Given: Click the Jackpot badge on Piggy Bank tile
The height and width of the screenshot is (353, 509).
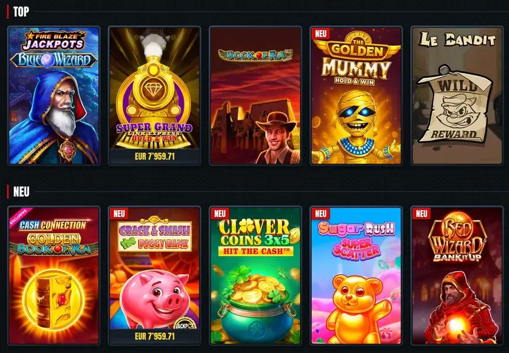Looking at the screenshot, I should coord(186,322).
